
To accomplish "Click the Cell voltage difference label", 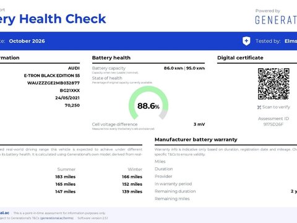I will coord(114,125).
